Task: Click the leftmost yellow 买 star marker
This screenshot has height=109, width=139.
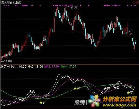Action: 41,103
